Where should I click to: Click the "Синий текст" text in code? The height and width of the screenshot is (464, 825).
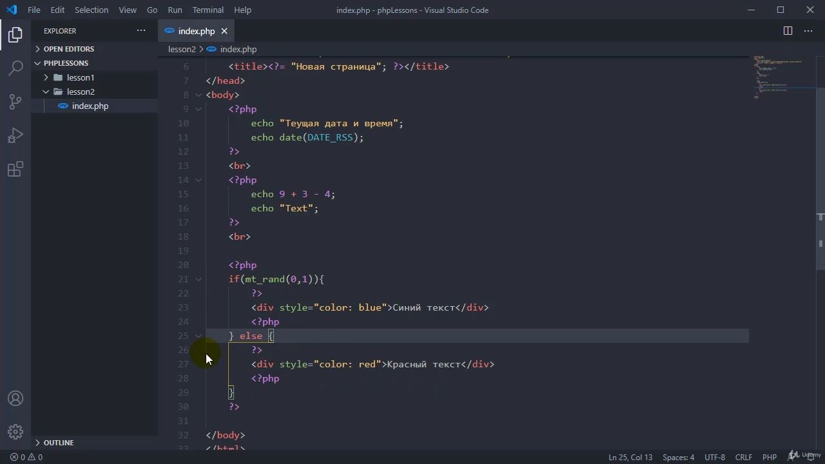point(423,307)
